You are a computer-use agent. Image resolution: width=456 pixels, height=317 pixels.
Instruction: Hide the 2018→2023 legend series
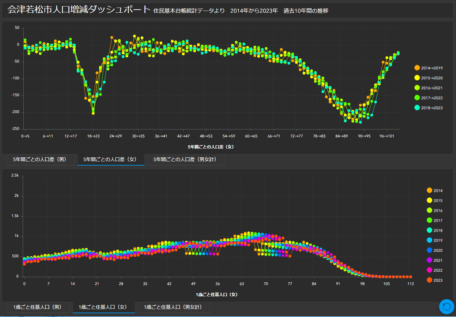tap(428, 108)
